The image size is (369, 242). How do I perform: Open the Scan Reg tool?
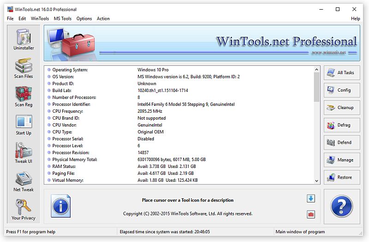[x=23, y=96]
